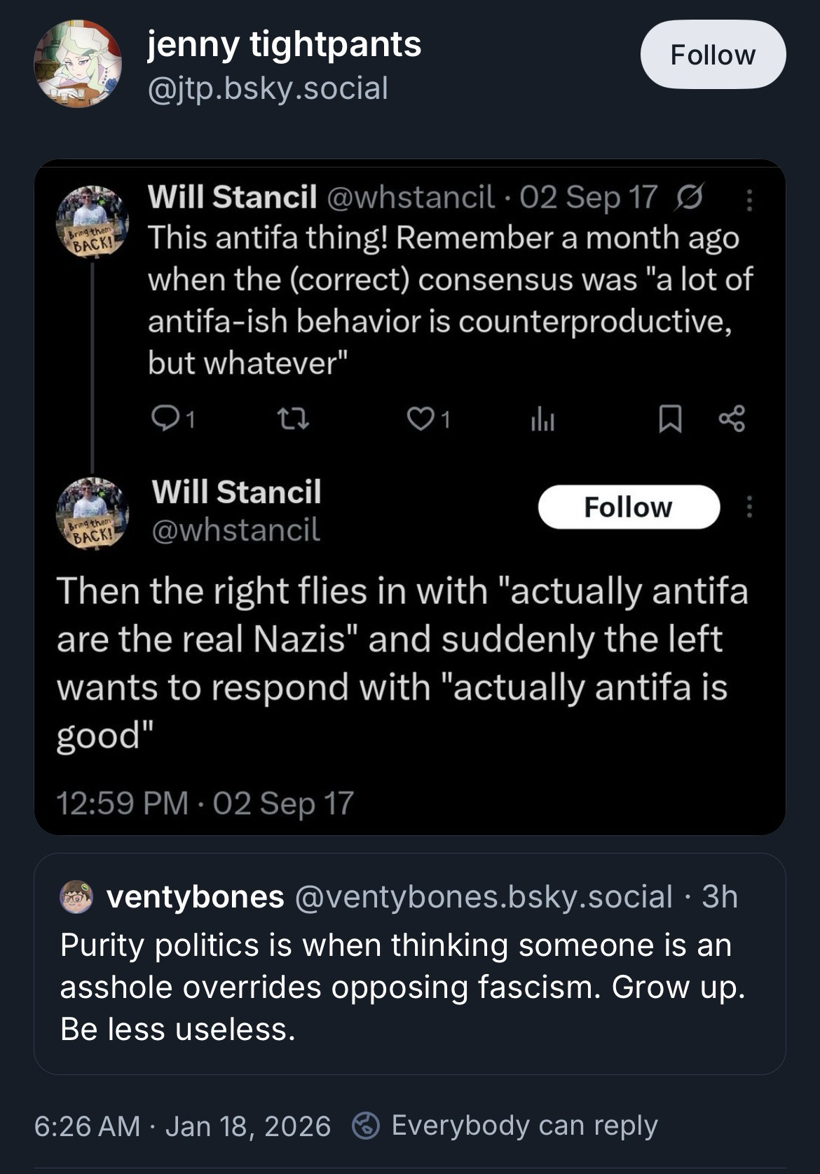Click the share icon on the tweet
Viewport: 820px width, 1174px height.
[x=732, y=419]
